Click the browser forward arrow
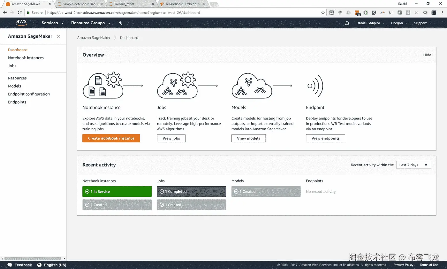The image size is (447, 269). pos(12,13)
